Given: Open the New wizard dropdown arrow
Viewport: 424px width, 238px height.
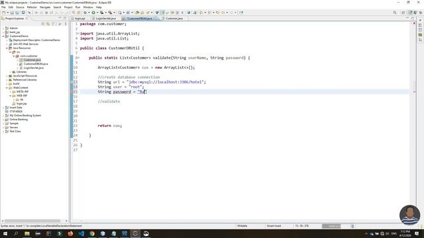Looking at the screenshot, I should point(7,13).
